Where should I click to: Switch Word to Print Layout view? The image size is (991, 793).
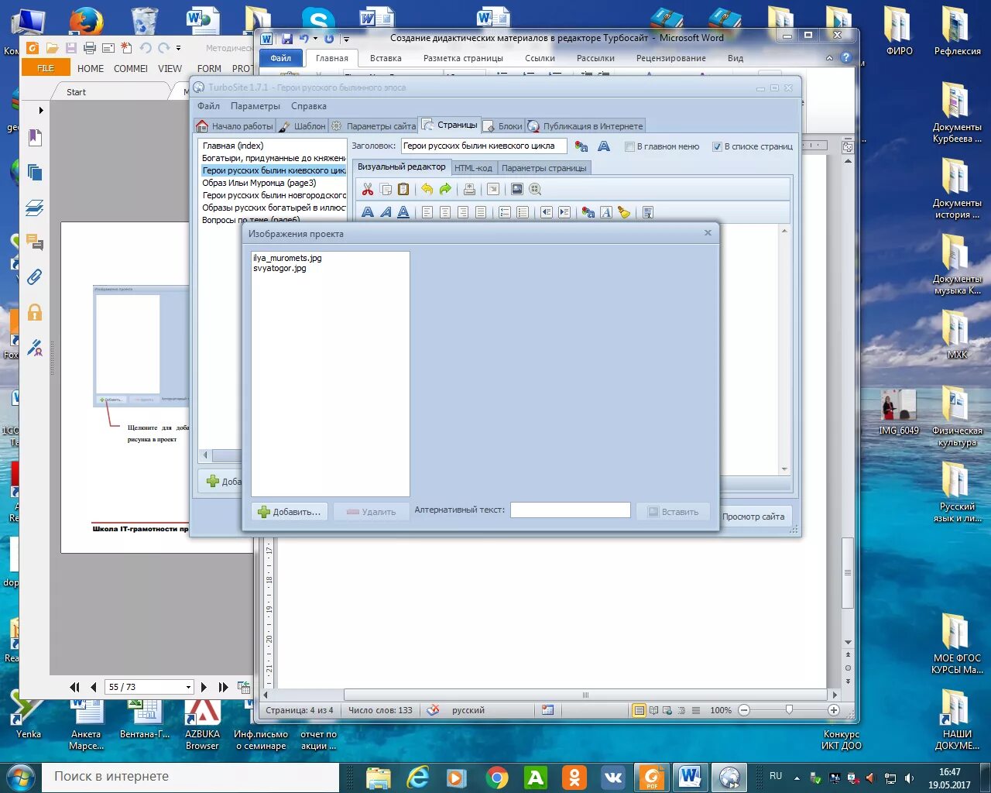click(x=639, y=710)
